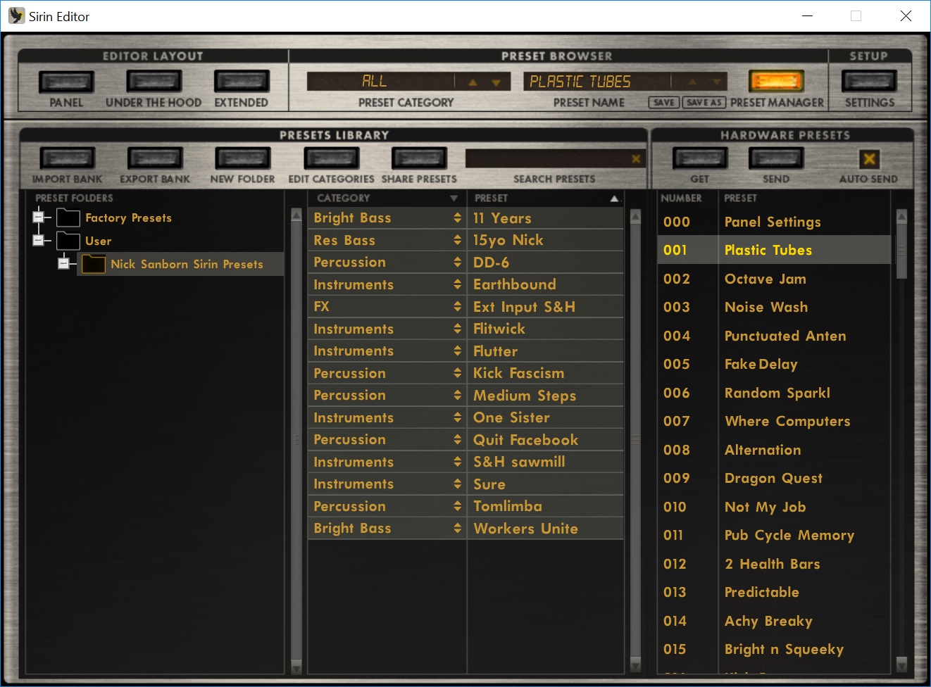Select hardware preset Pub Cycle Memory

(x=774, y=535)
